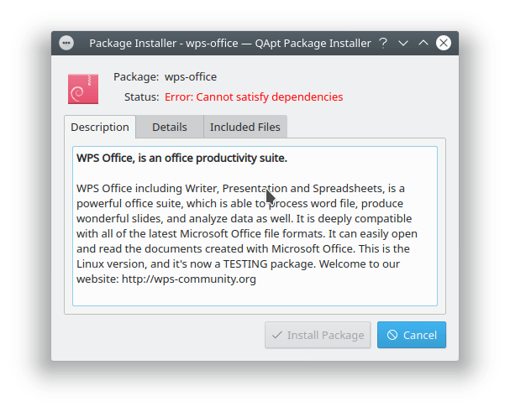The height and width of the screenshot is (412, 510).
Task: Cancel the package installation dialog
Action: 411,335
